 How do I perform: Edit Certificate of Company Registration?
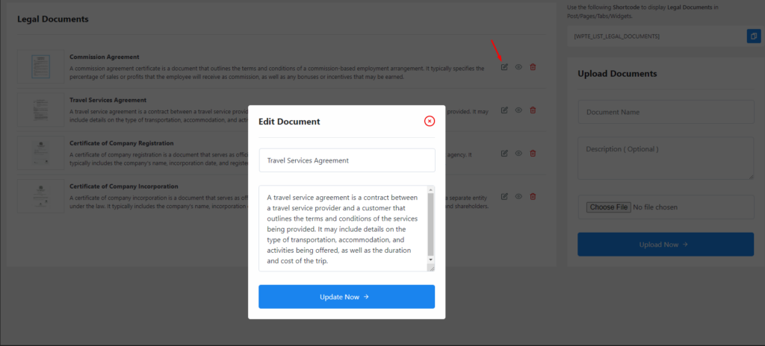504,153
